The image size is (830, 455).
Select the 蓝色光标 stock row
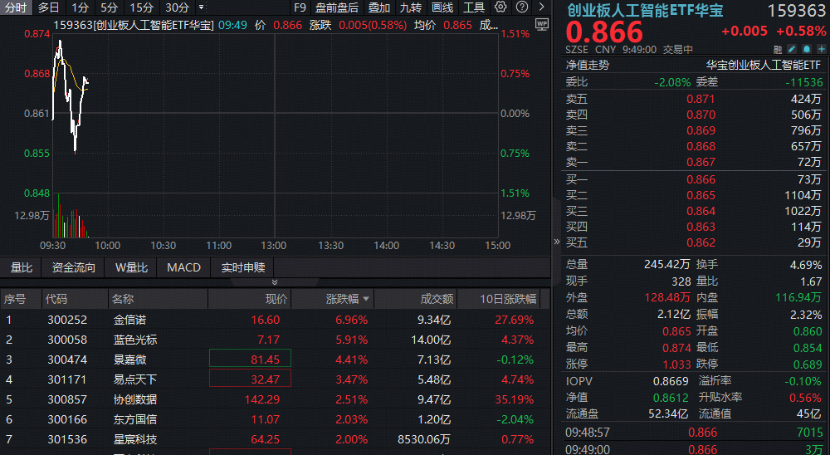click(275, 340)
